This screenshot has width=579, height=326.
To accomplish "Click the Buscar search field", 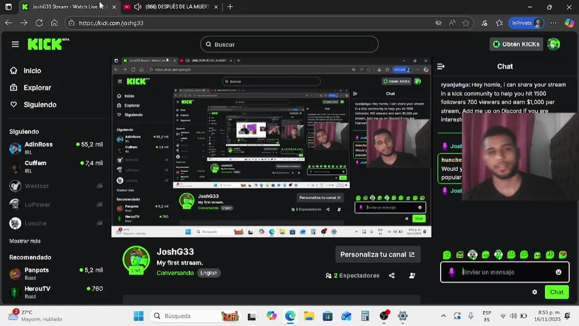I will click(x=289, y=44).
